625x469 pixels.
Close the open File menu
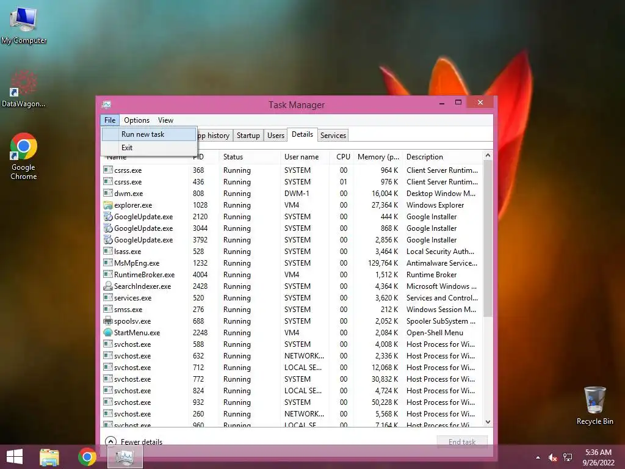110,120
